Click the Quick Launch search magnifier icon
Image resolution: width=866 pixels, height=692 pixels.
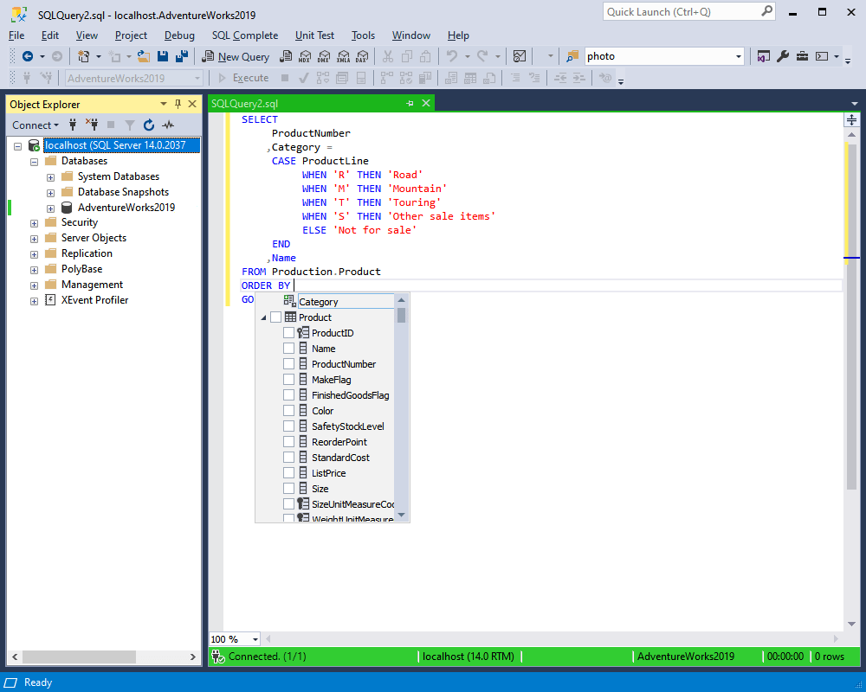767,11
